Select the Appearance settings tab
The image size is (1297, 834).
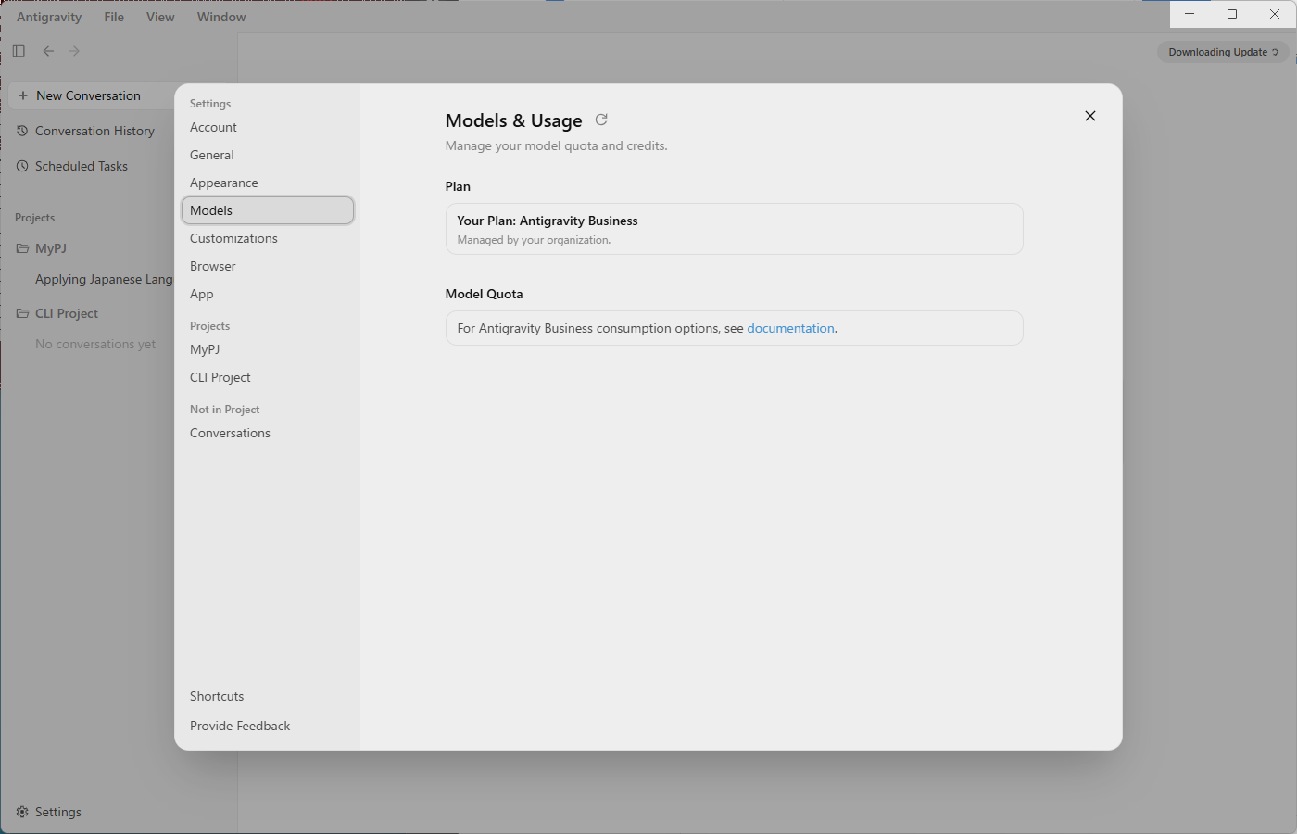268,183
